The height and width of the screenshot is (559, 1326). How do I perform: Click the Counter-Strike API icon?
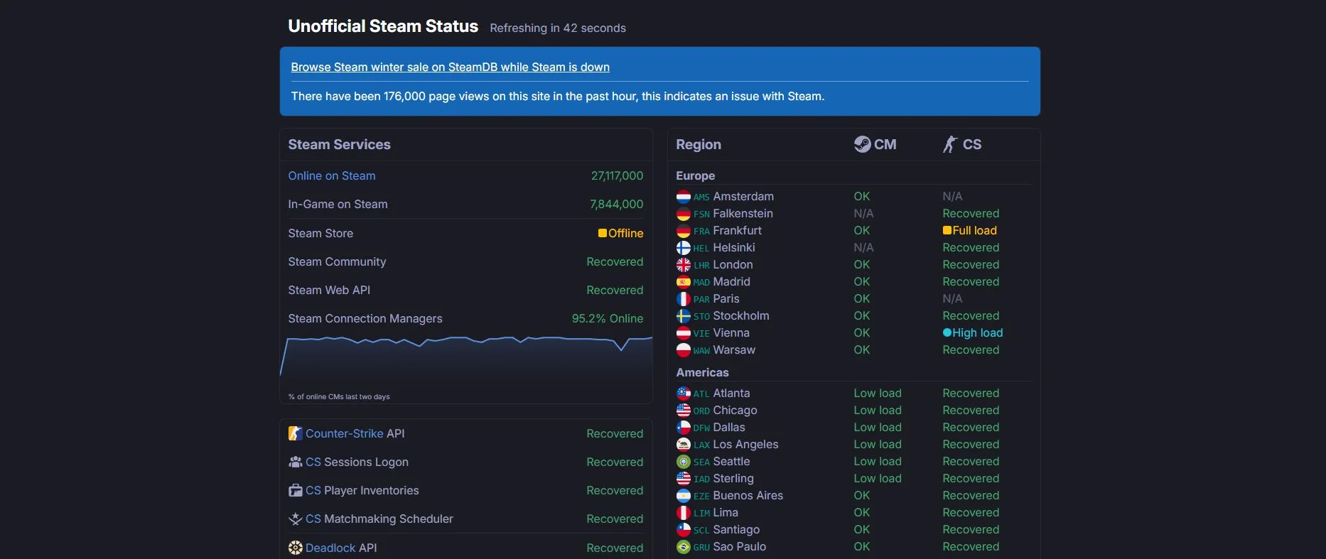pyautogui.click(x=295, y=433)
